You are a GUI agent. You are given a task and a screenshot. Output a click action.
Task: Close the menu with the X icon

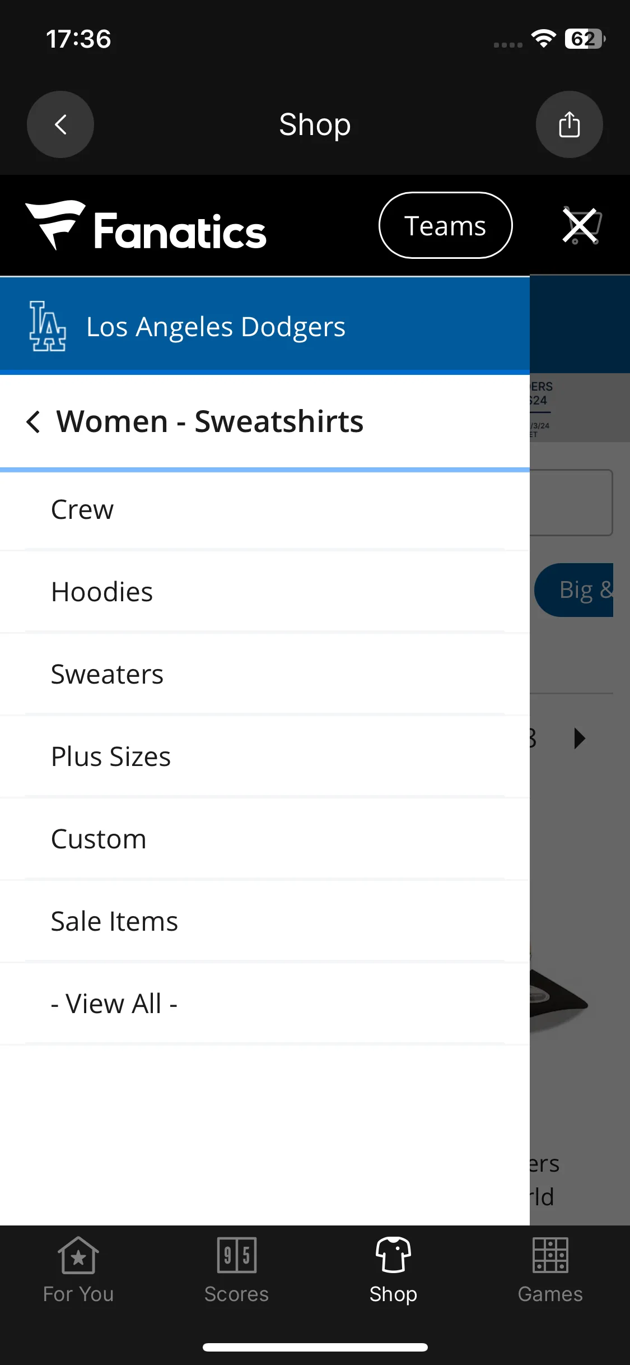point(580,226)
